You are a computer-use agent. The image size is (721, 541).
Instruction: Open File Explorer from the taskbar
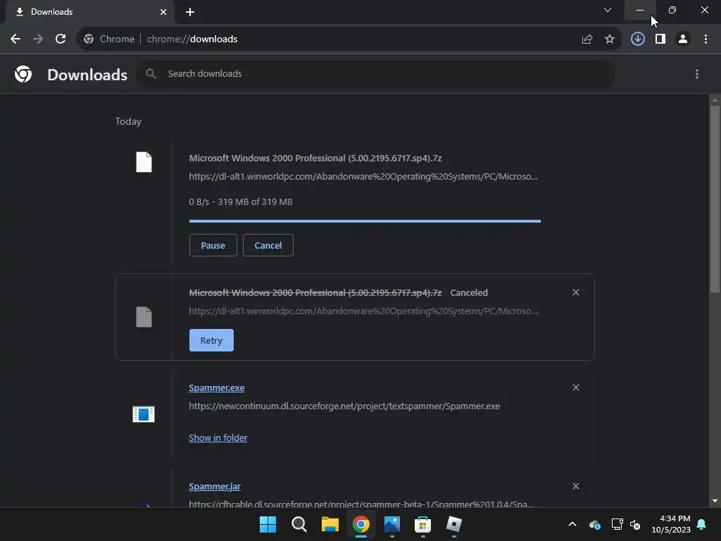click(x=330, y=524)
